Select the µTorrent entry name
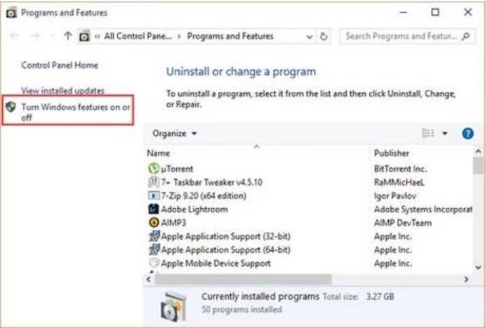This screenshot has width=485, height=328. click(177, 169)
